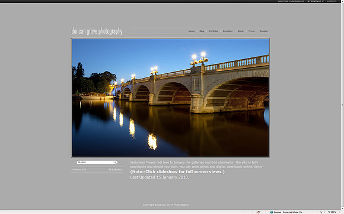Image resolution: width=344 pixels, height=214 pixels.
Task: Select the Stock menu item
Action: coord(240,31)
